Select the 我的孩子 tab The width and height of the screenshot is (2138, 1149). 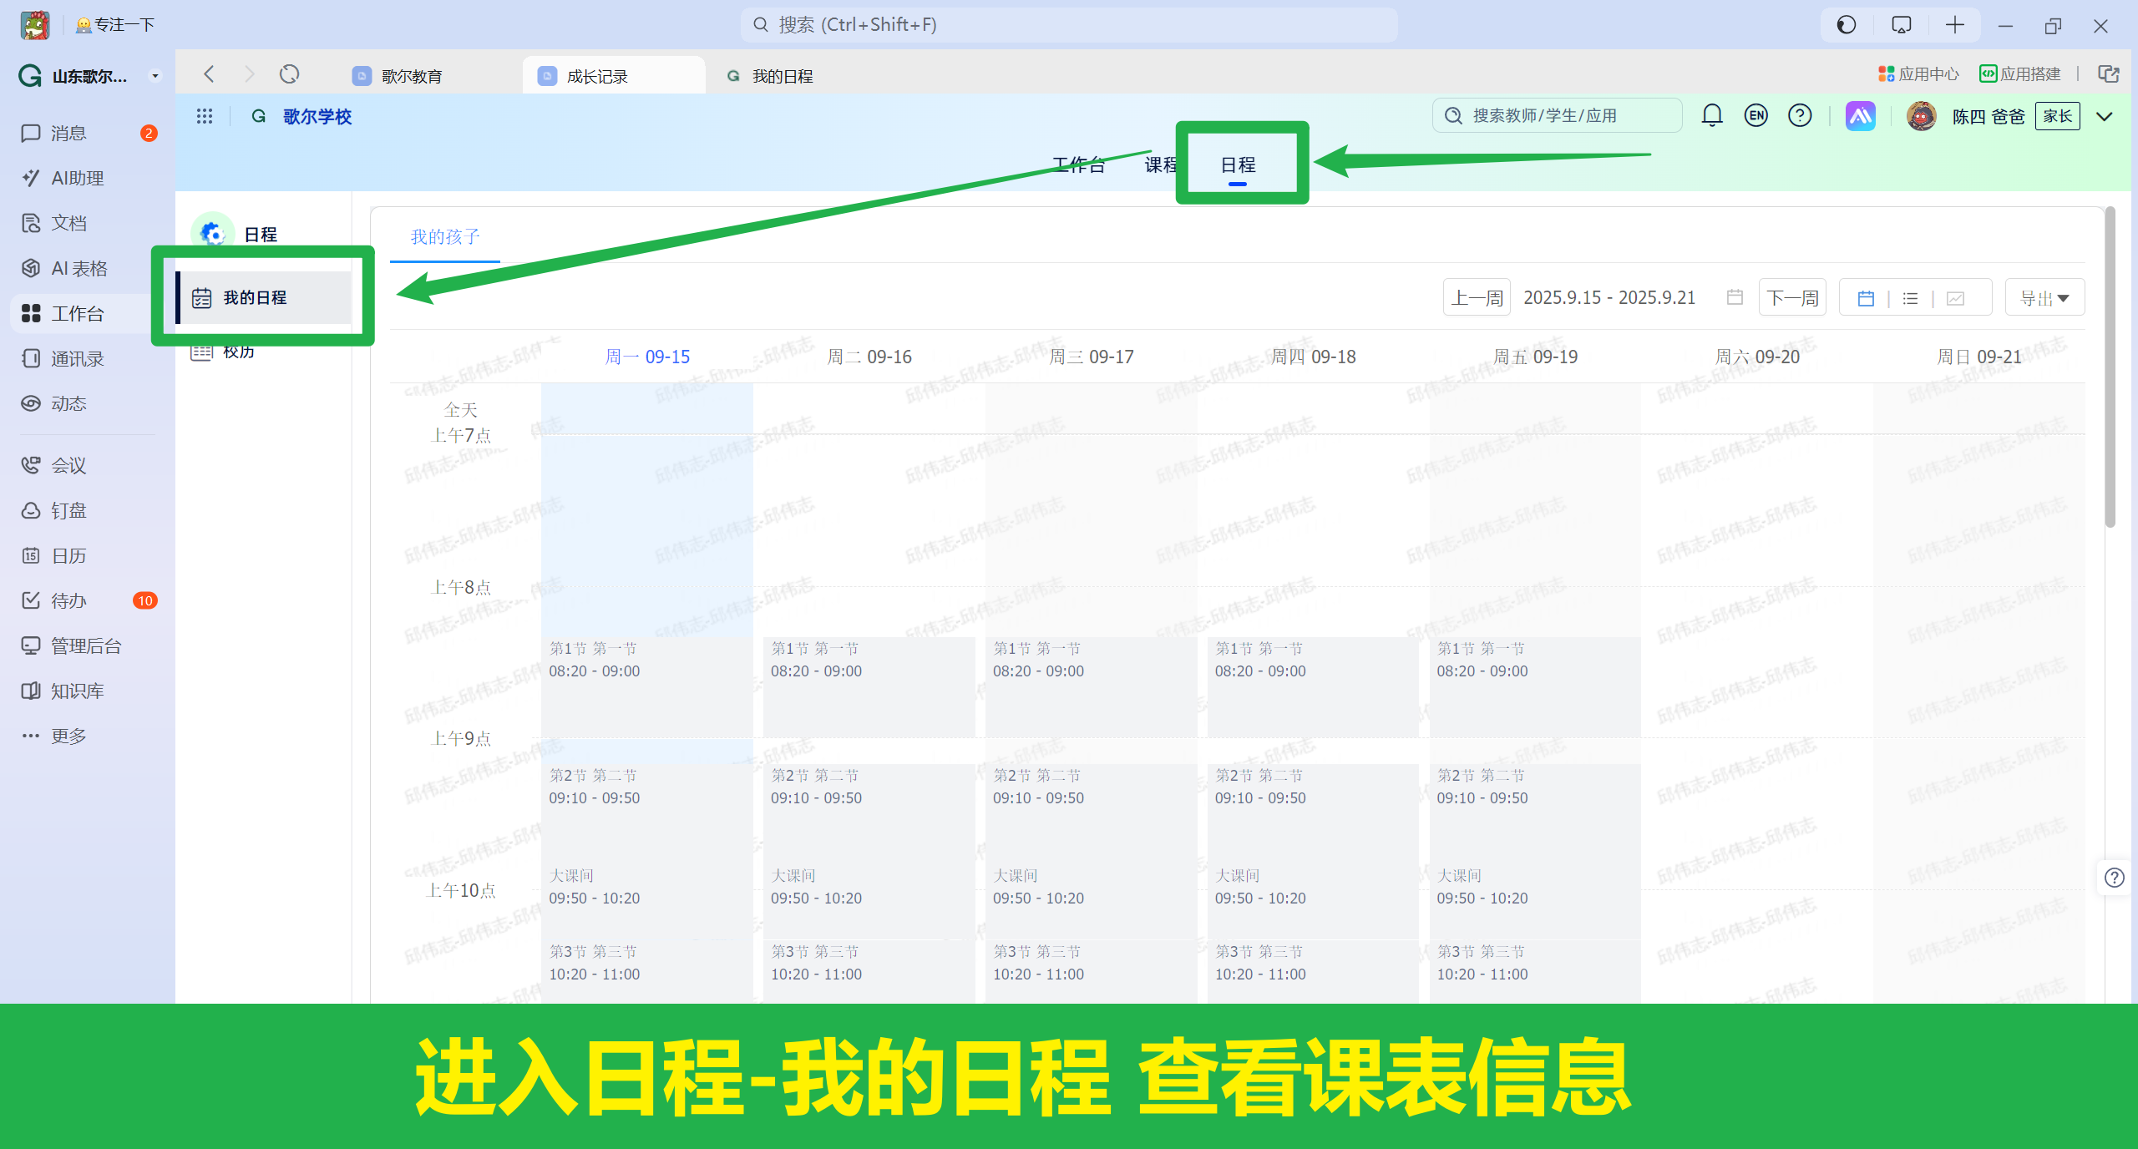(445, 237)
